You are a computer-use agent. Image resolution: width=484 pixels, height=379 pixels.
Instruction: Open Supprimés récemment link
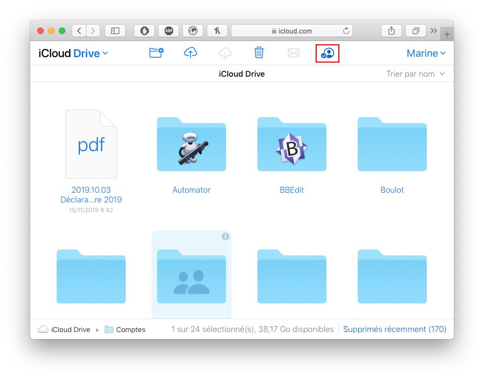coord(394,329)
